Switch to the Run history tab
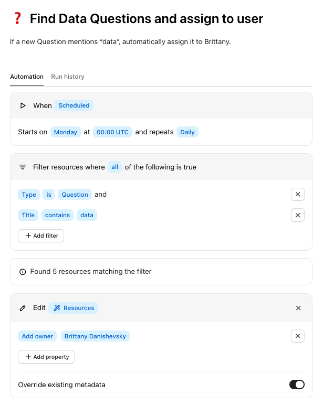This screenshot has height=405, width=323. [x=68, y=77]
